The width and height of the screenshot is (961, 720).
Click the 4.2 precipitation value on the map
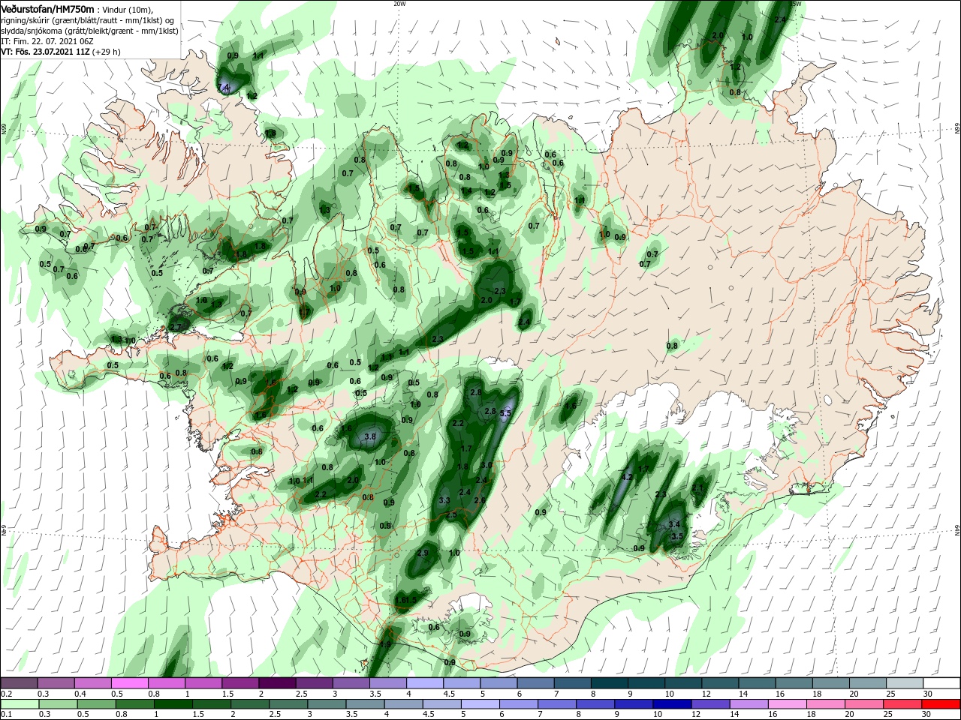point(628,476)
